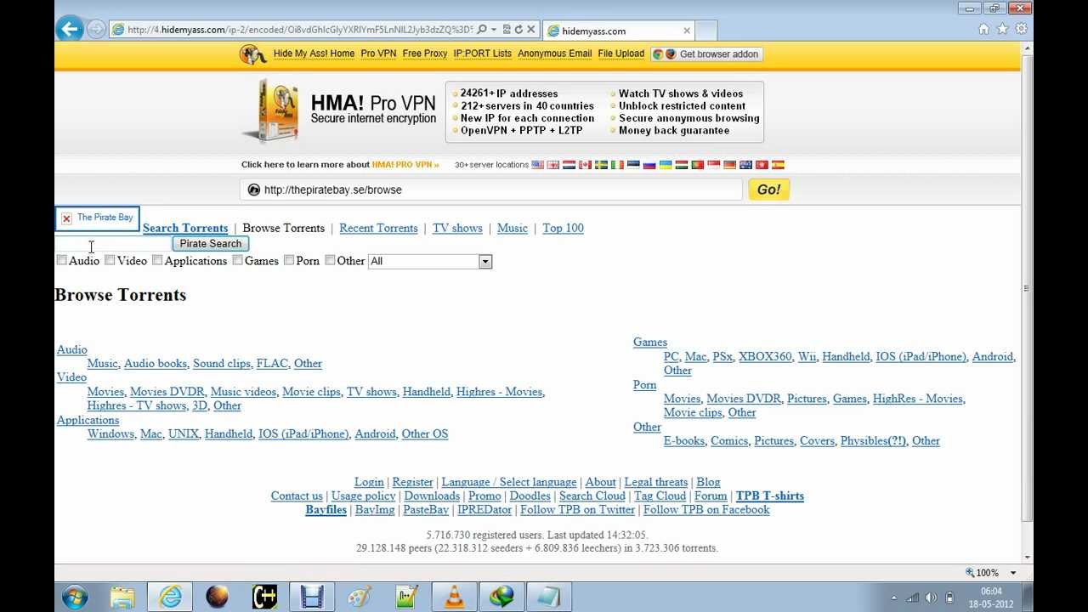Click the Get browser addon button

point(706,54)
